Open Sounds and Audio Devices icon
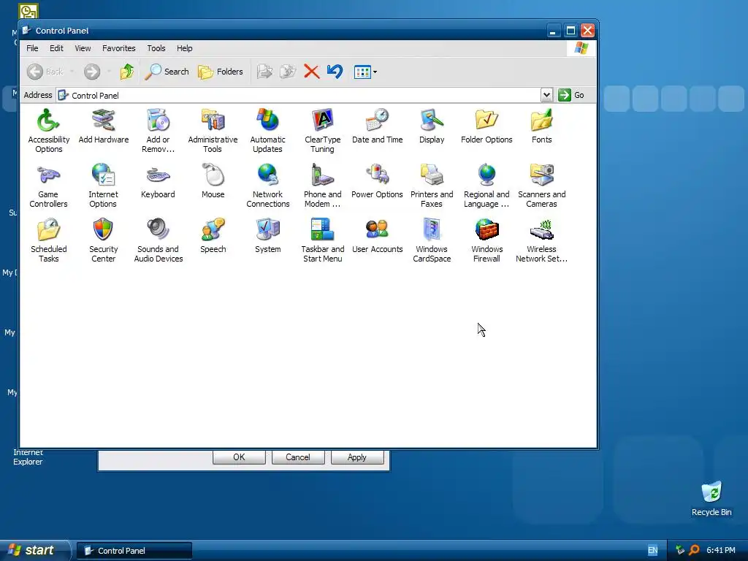 pos(158,240)
